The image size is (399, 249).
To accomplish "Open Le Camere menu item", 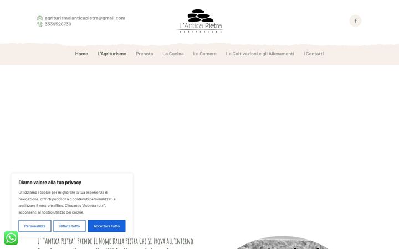I will coord(204,54).
